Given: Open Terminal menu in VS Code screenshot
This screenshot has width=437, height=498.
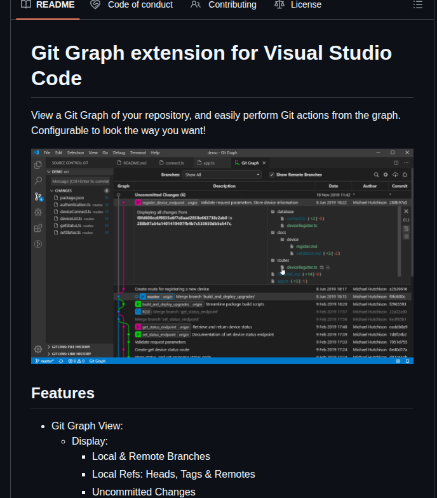Looking at the screenshot, I should [x=138, y=152].
